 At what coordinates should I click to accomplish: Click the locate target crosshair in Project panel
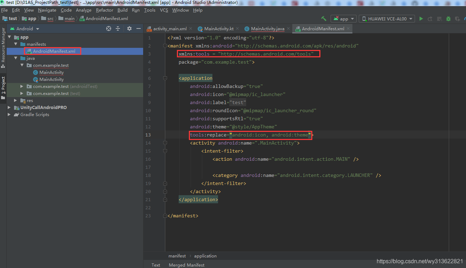pyautogui.click(x=109, y=28)
